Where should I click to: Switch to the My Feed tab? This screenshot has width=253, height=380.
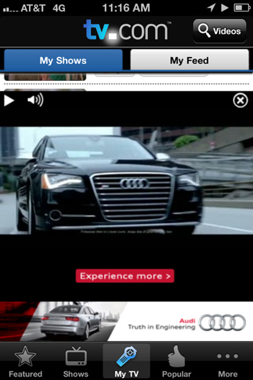click(x=190, y=60)
